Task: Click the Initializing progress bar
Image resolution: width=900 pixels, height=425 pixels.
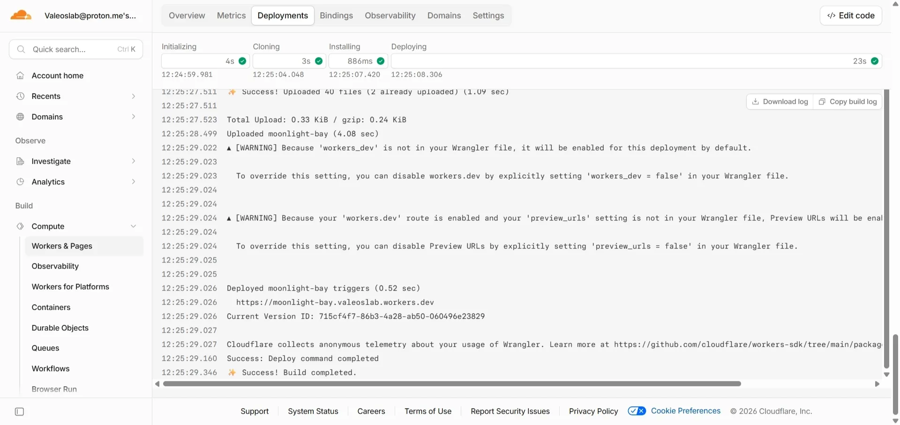Action: [205, 61]
